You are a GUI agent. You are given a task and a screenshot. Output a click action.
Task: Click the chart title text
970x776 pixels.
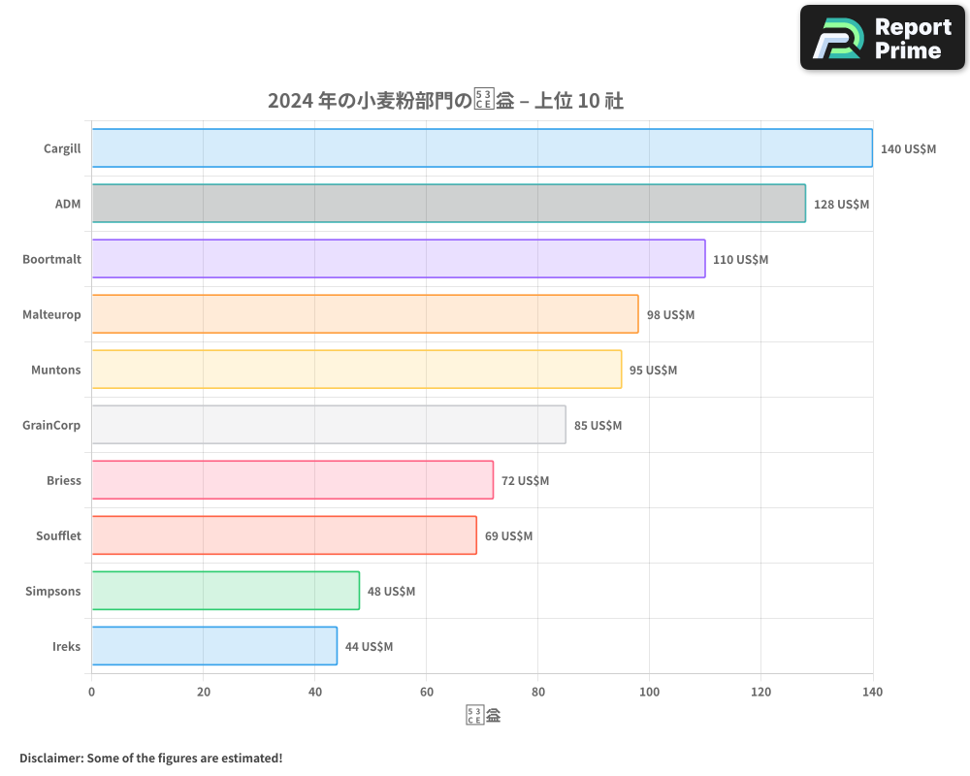coord(445,101)
